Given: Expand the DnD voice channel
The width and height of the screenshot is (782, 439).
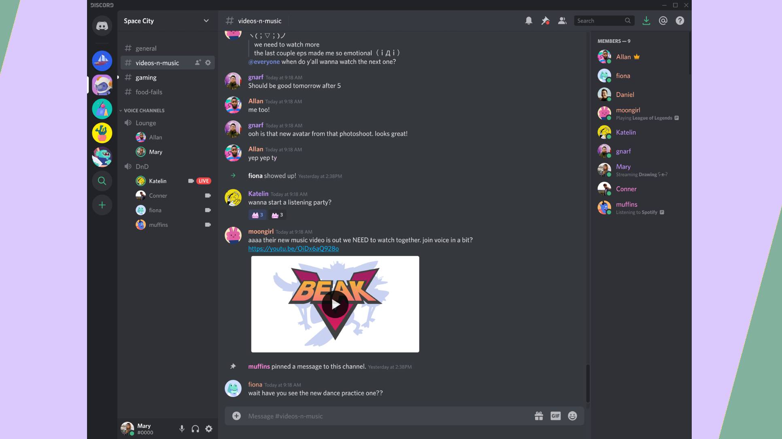Looking at the screenshot, I should [x=142, y=167].
